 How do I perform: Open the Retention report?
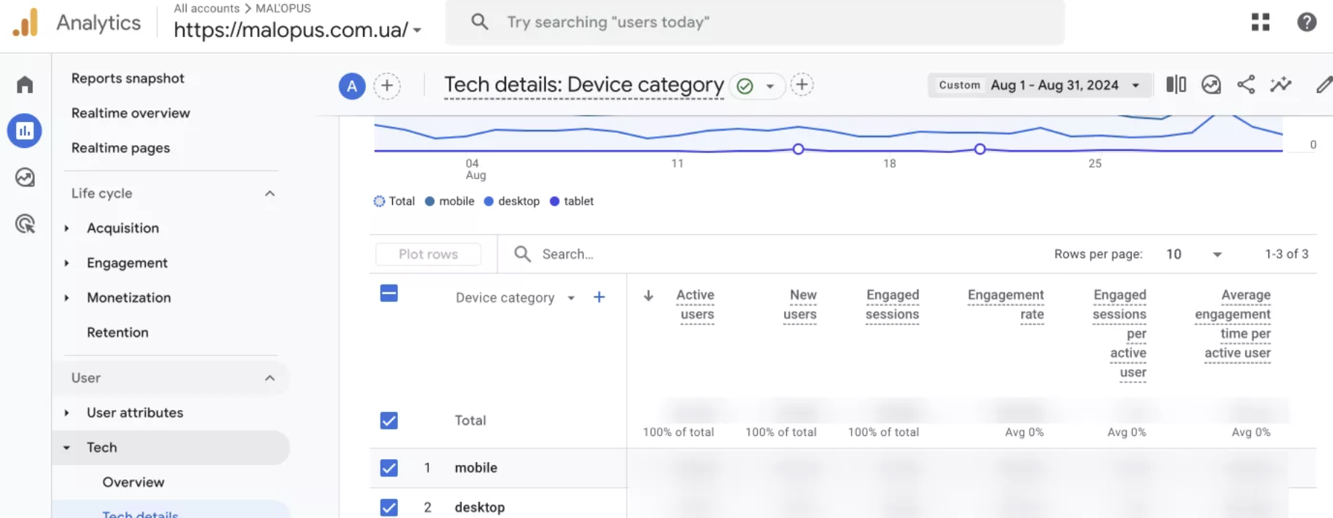click(x=118, y=332)
